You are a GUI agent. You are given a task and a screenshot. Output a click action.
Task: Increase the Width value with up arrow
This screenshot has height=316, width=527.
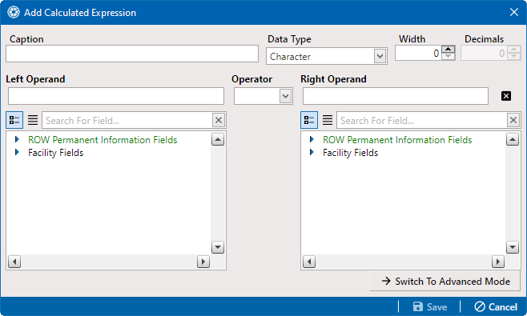click(x=448, y=50)
